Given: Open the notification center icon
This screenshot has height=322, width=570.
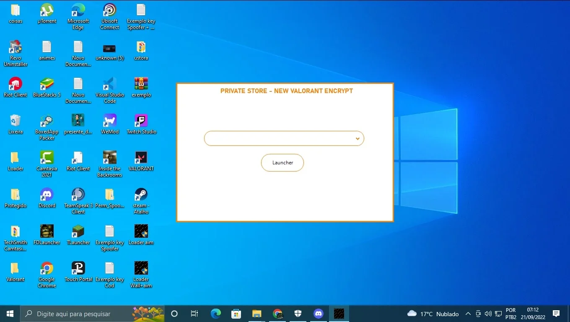Looking at the screenshot, I should point(556,314).
